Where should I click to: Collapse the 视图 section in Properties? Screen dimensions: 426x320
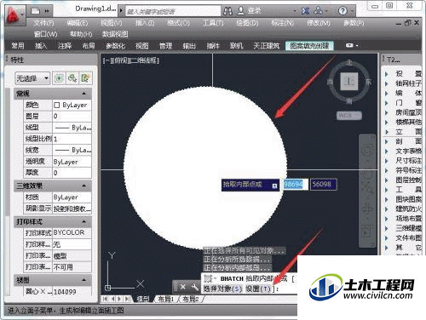[x=83, y=280]
